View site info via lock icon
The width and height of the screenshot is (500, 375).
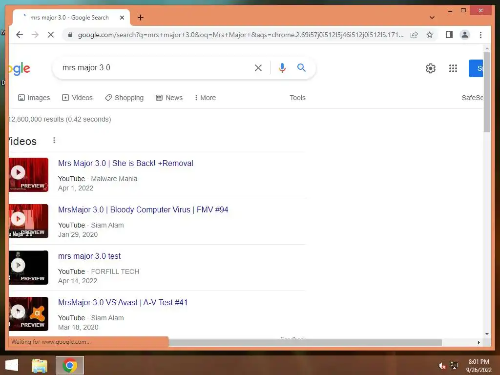[70, 35]
